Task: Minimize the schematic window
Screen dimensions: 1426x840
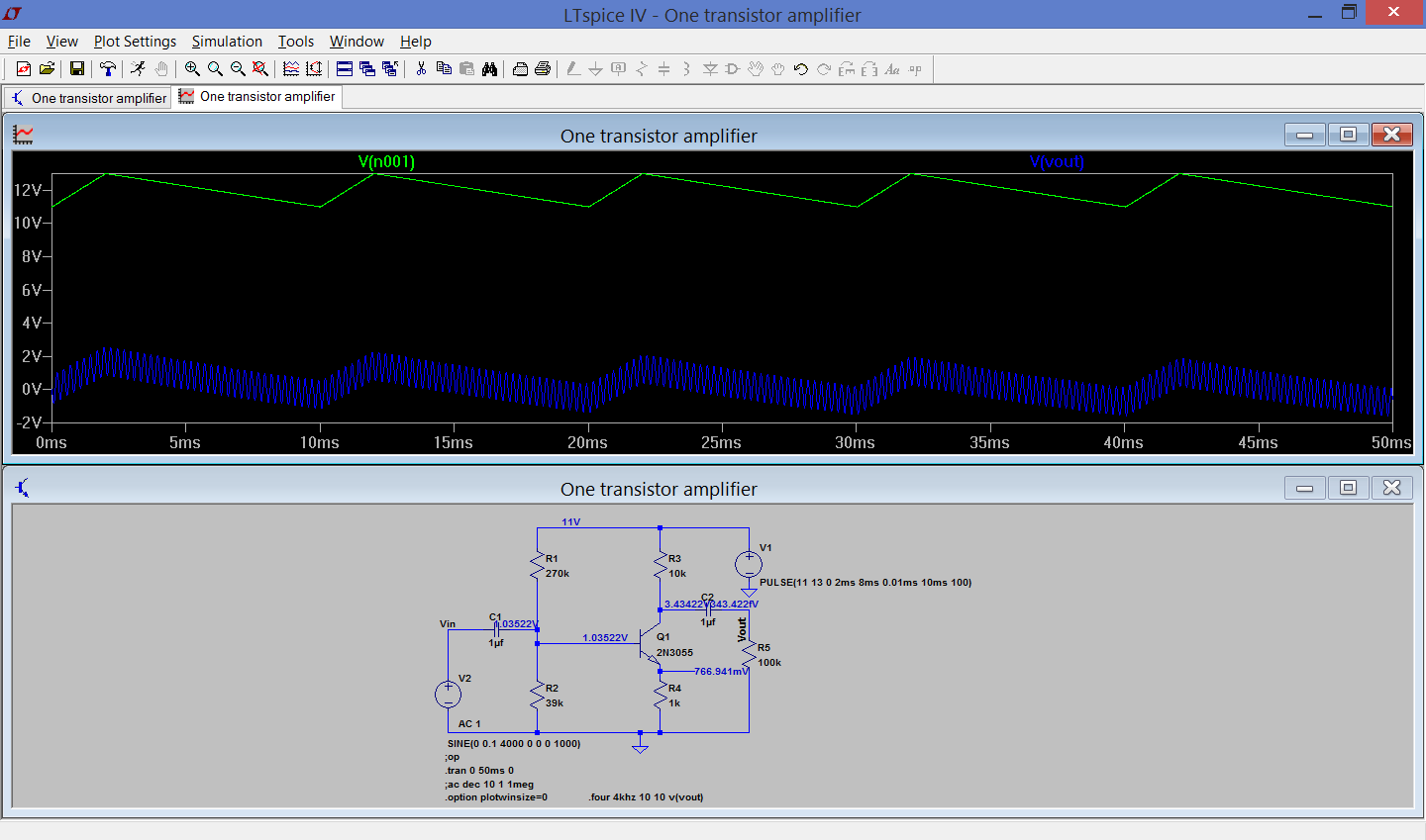Action: pos(1305,487)
